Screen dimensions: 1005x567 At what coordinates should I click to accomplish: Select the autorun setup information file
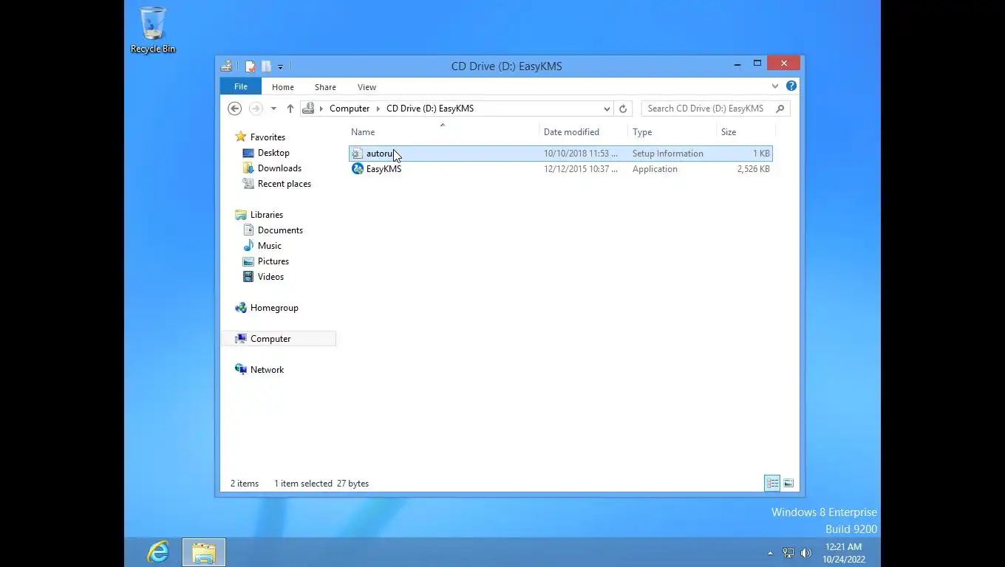(x=561, y=154)
